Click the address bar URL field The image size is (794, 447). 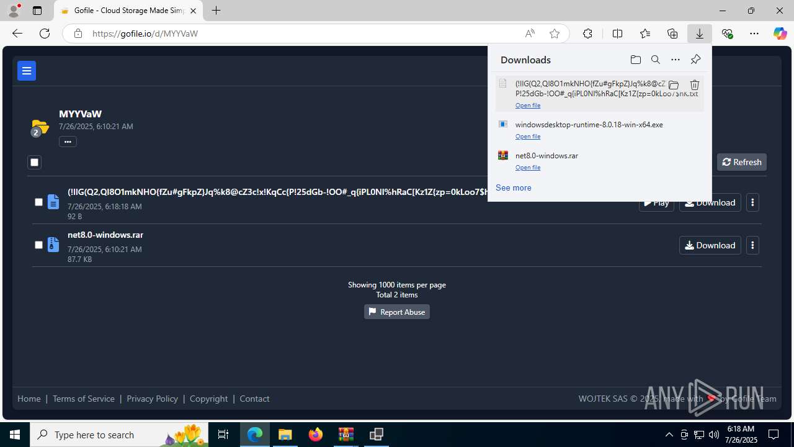(304, 34)
